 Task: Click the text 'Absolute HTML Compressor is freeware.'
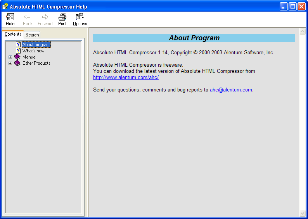pyautogui.click(x=138, y=65)
